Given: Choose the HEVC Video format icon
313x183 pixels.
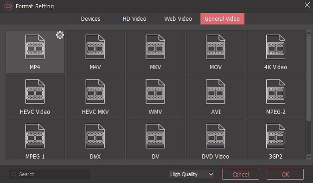Looking at the screenshot, I should tap(35, 91).
